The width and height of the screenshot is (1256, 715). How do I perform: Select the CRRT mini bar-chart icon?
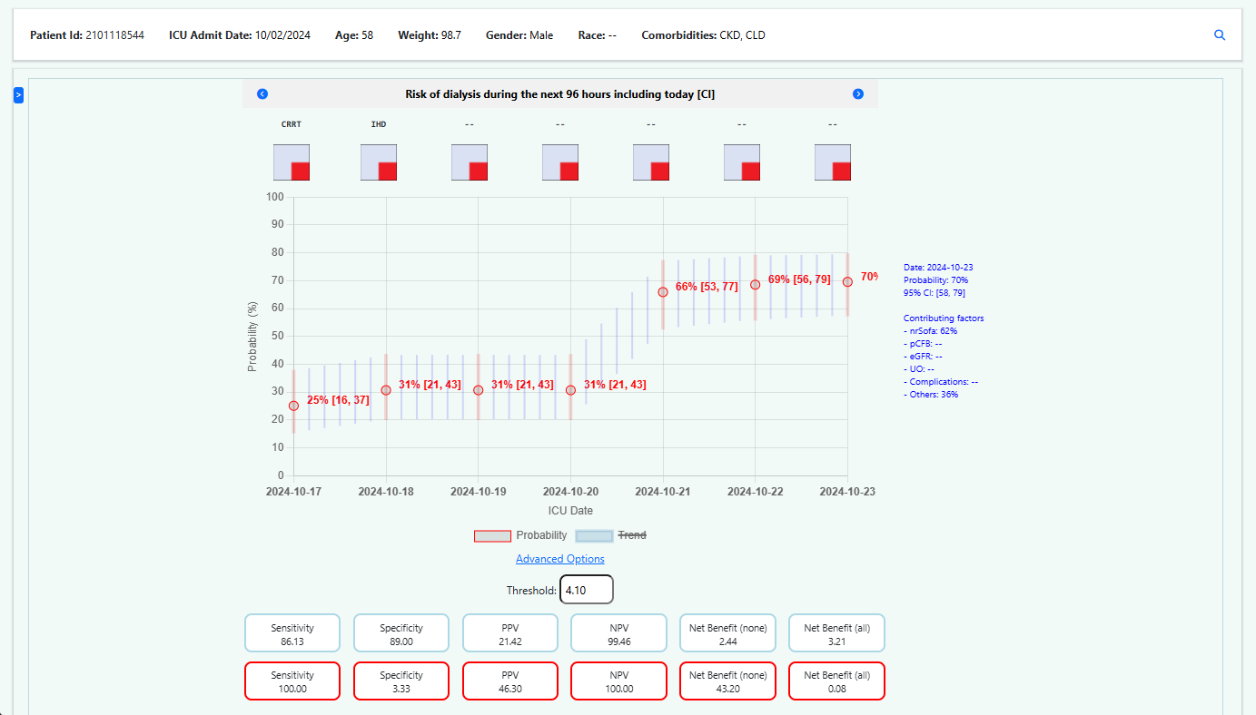[291, 162]
